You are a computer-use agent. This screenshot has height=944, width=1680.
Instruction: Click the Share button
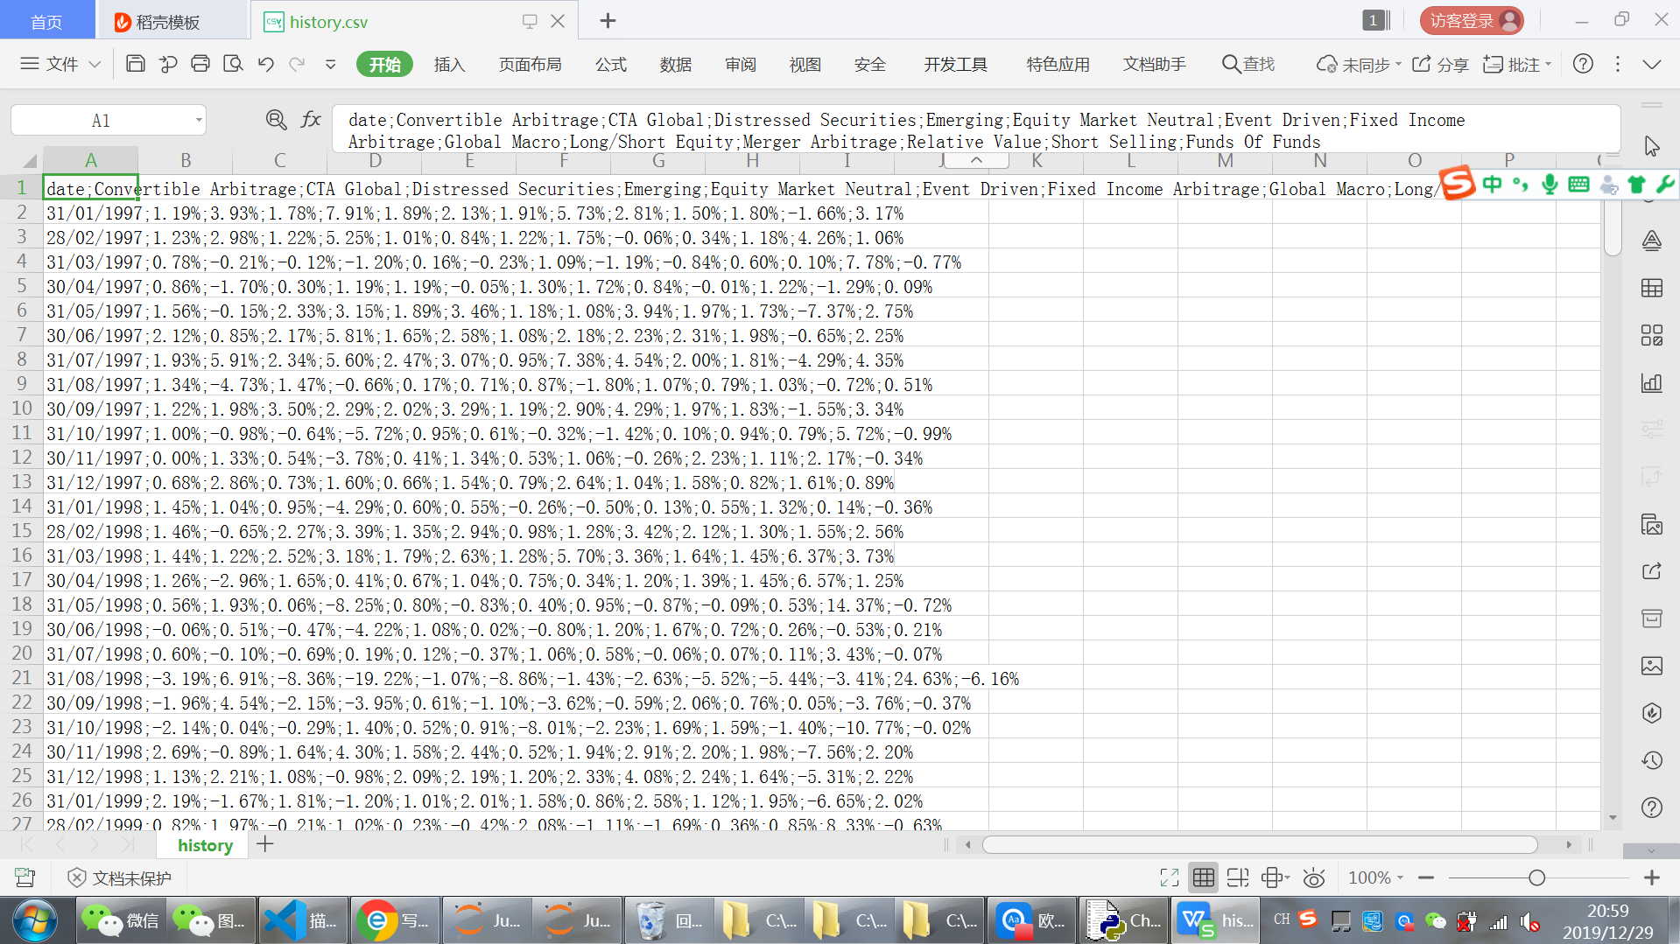tap(1441, 64)
